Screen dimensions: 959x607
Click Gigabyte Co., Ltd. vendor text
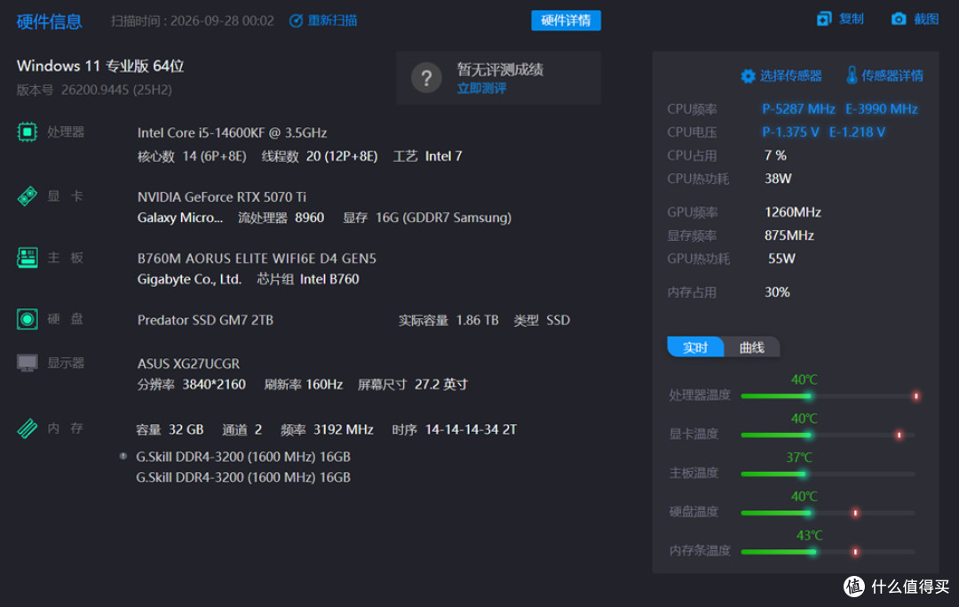click(189, 279)
